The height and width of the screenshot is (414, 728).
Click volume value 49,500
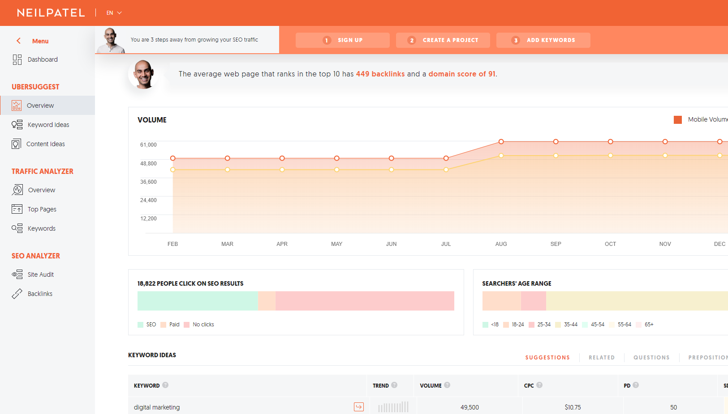pyautogui.click(x=470, y=407)
